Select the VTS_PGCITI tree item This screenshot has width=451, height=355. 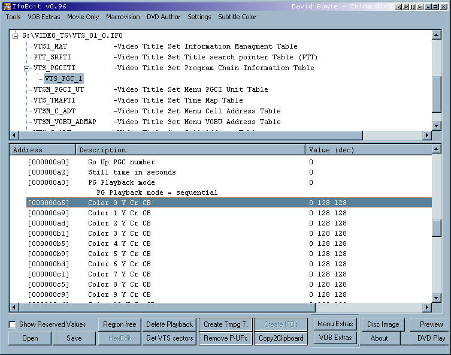54,68
